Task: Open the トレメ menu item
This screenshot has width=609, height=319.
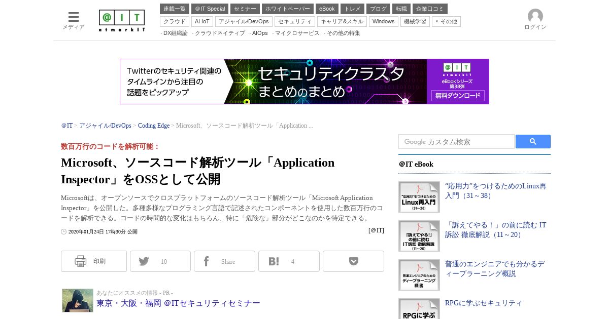Action: (x=353, y=9)
